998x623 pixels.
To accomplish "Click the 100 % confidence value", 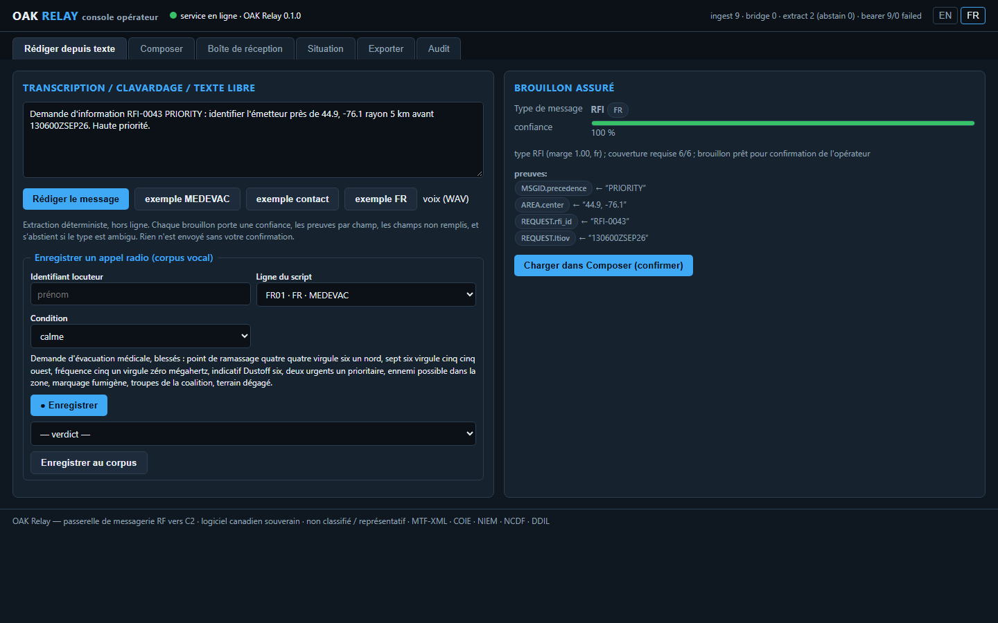I will tap(603, 133).
